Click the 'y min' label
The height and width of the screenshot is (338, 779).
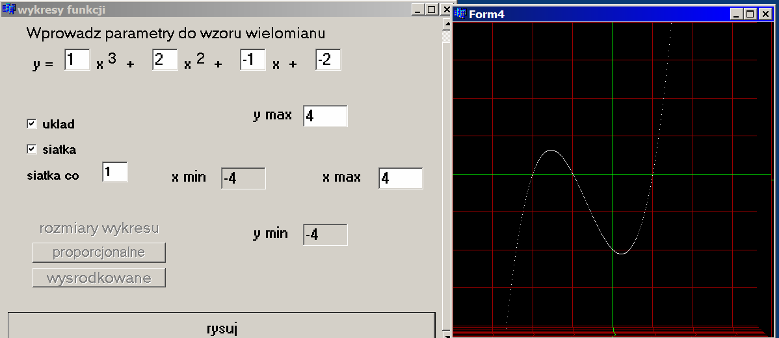click(x=271, y=234)
